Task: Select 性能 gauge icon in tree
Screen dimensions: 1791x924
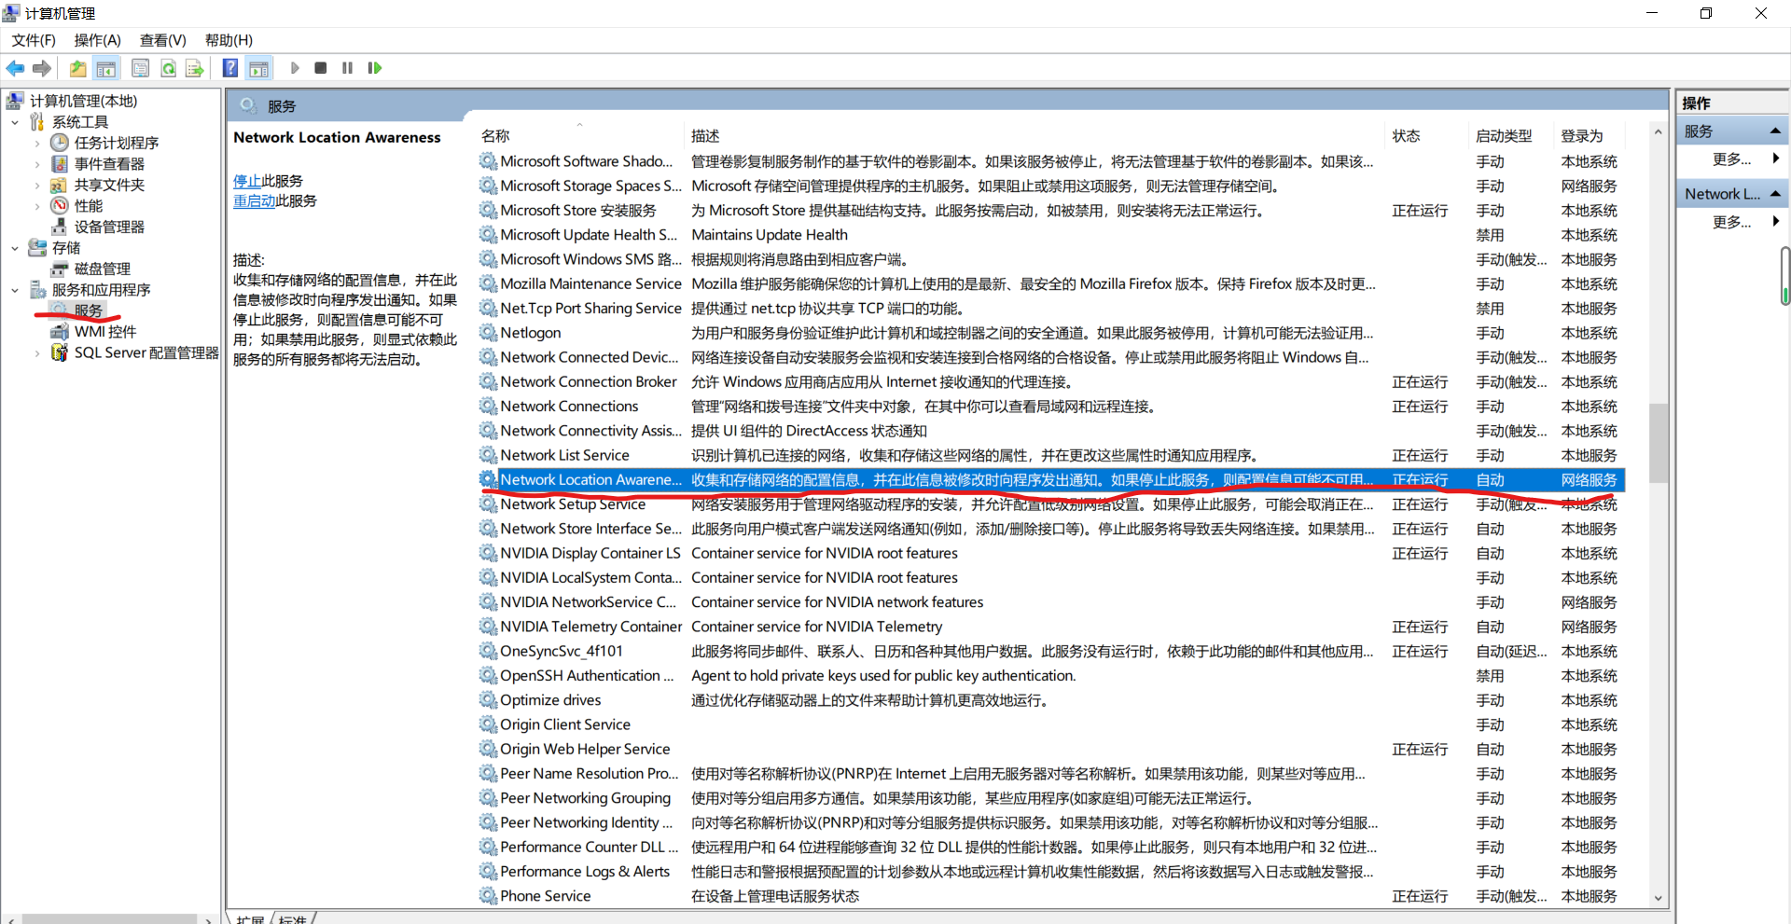Action: click(60, 205)
